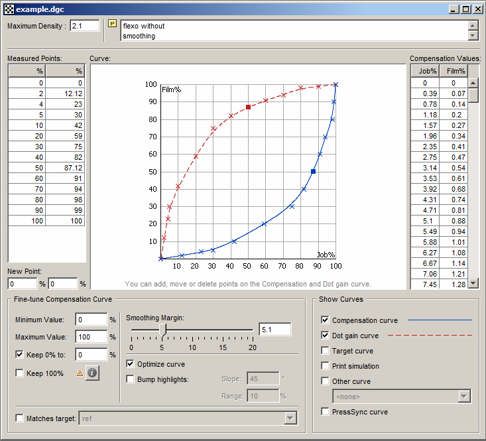486x441 pixels.
Task: Click the orange warning triangle icon
Action: tap(80, 373)
